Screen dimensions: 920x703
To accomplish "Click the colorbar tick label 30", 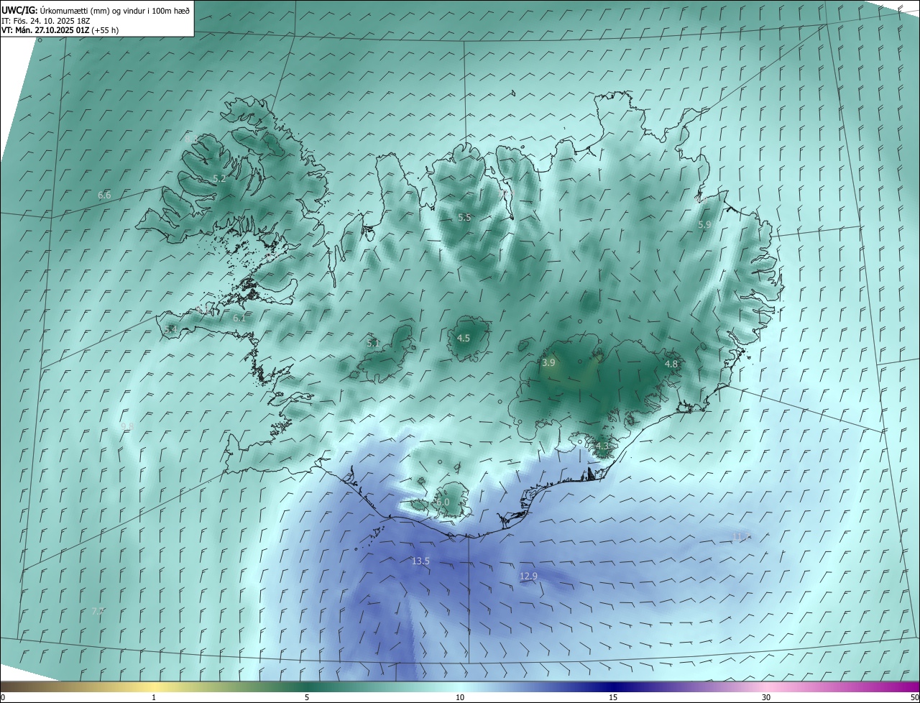I will point(766,697).
